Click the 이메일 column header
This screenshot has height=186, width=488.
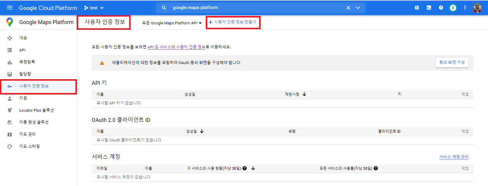[x=102, y=168]
